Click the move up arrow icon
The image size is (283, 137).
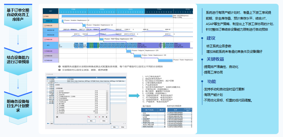(x=103, y=117)
